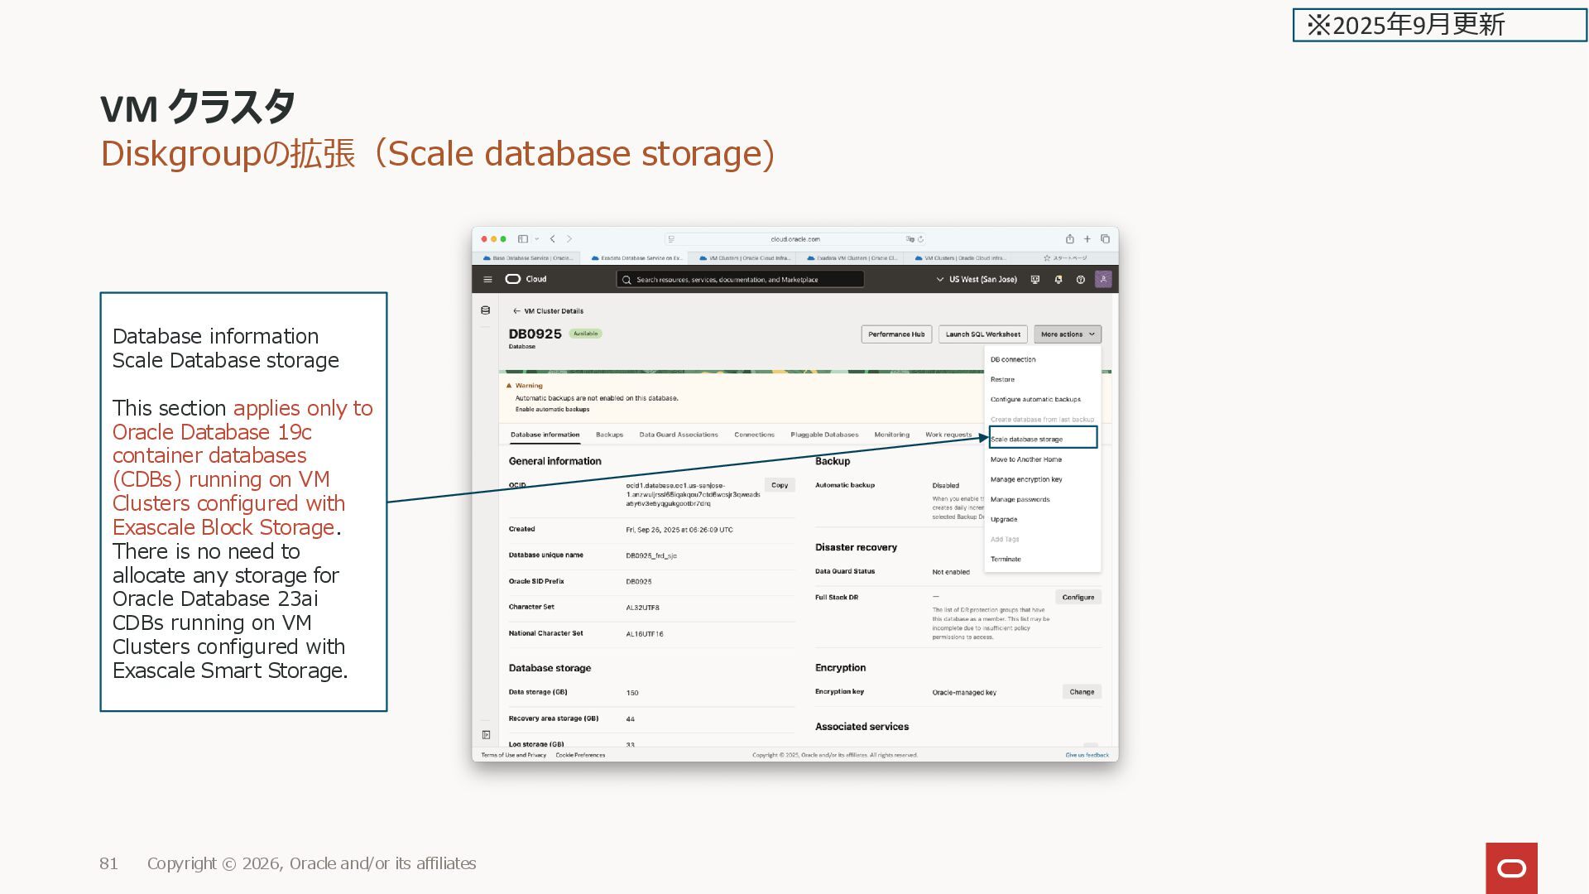The width and height of the screenshot is (1589, 894).
Task: Switch to the Backups tab
Action: click(x=609, y=435)
